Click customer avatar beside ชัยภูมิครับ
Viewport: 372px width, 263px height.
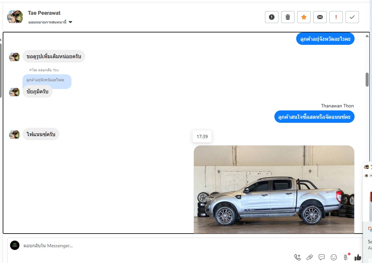[14, 92]
